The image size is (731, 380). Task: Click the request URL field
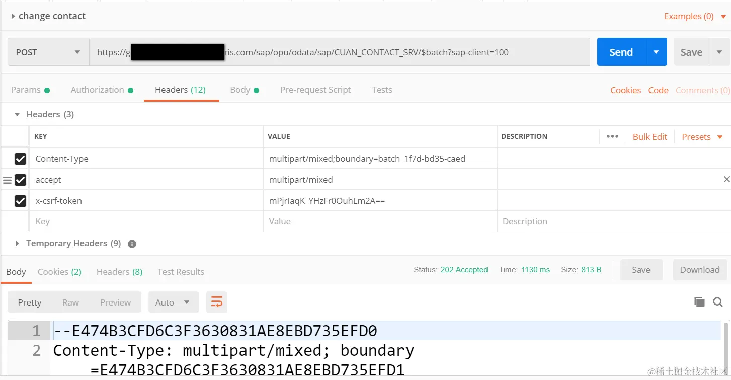(340, 52)
